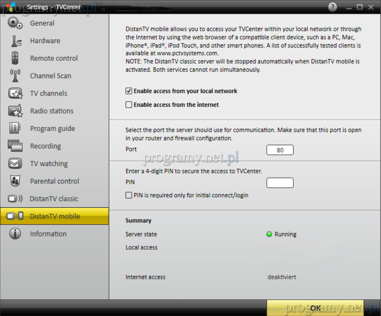Go to the Information section
The image size is (381, 316).
pos(48,234)
